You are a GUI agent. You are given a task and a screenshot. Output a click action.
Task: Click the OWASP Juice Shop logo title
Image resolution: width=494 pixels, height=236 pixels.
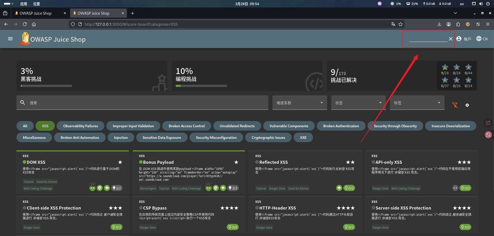[x=58, y=39]
